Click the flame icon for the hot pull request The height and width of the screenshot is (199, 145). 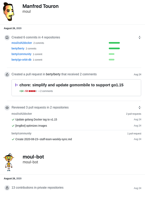coord(7,75)
